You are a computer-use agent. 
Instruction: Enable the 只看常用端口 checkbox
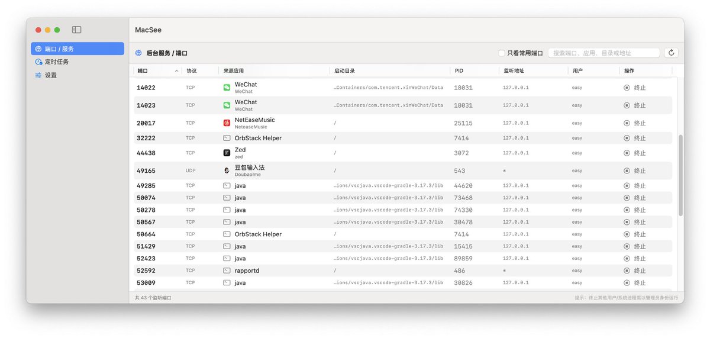501,53
